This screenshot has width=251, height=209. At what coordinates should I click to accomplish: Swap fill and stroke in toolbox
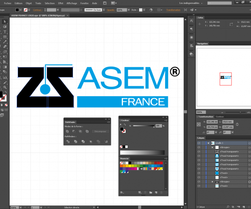(x=6, y=92)
